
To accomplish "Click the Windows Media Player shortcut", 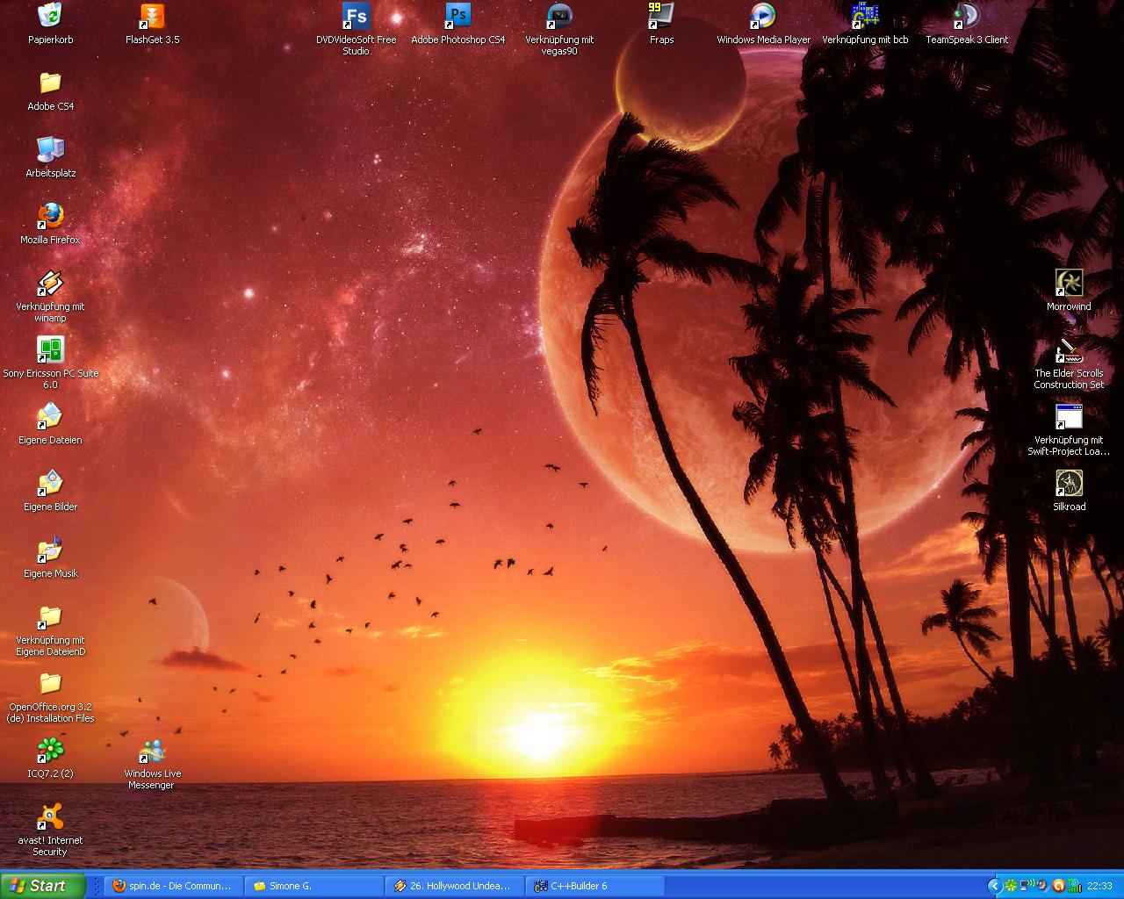I will [763, 17].
